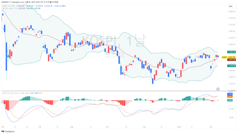The width and height of the screenshot is (238, 134).
Task: Click the 2,400.00 price axis label
Action: tap(232, 77)
